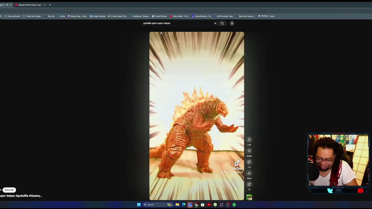Screen dimensions: 372x209
Task: Close the Michael Official Trailer tab
Action: (x=45, y=5)
